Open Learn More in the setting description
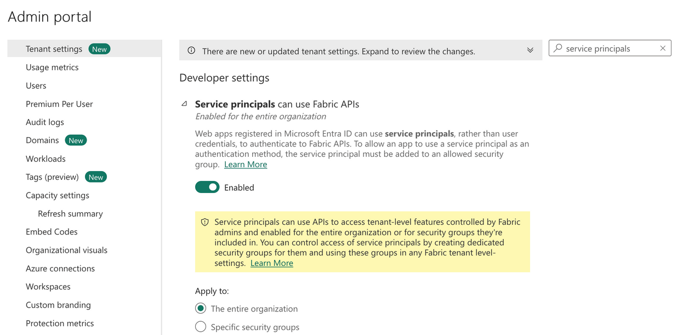 (246, 164)
